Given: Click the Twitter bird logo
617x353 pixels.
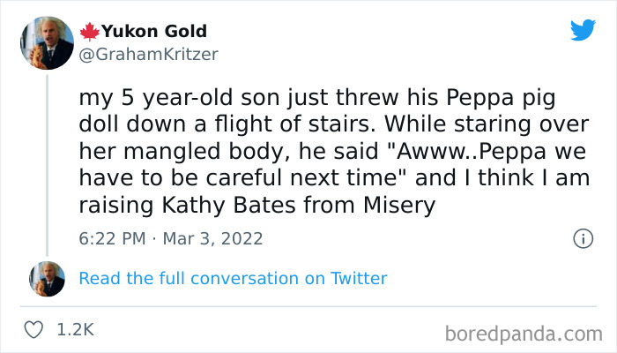Looking at the screenshot, I should tap(583, 31).
